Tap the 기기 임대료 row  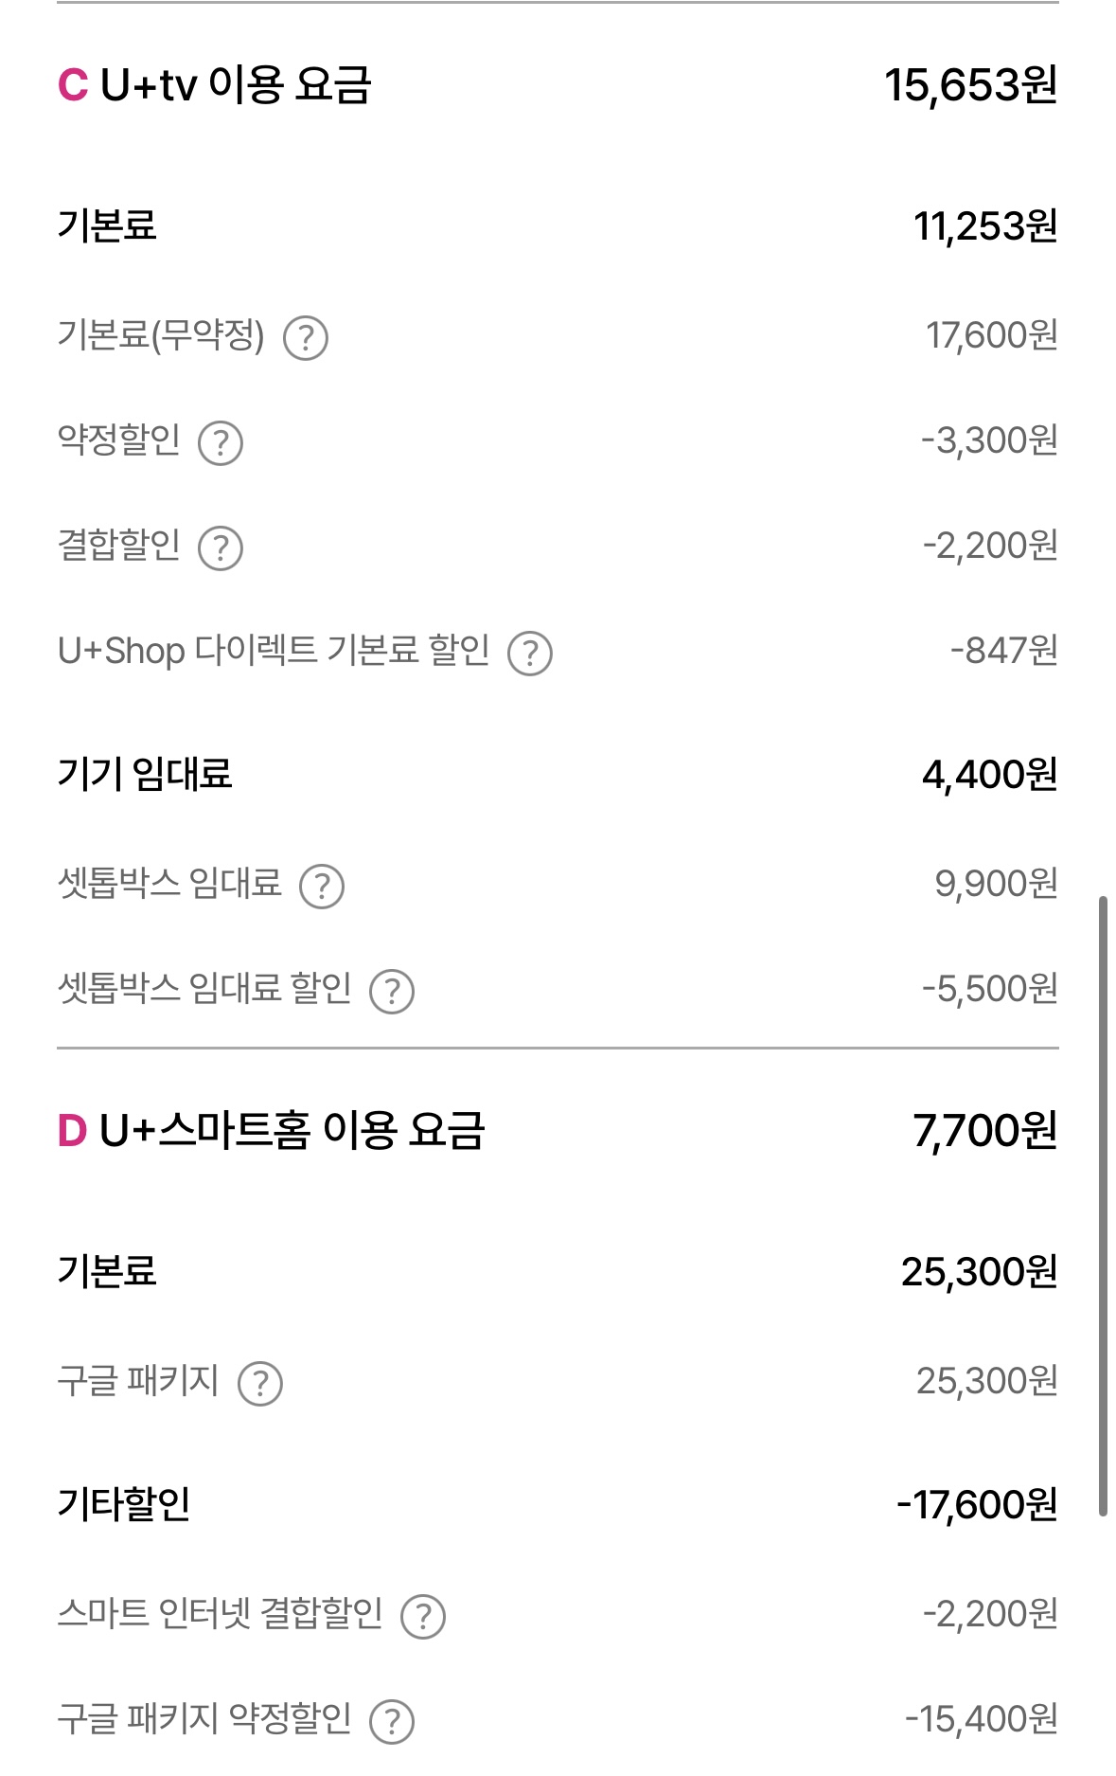(558, 775)
